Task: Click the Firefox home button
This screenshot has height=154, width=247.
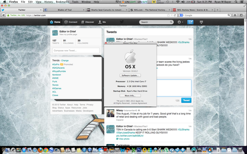Action: (235, 15)
